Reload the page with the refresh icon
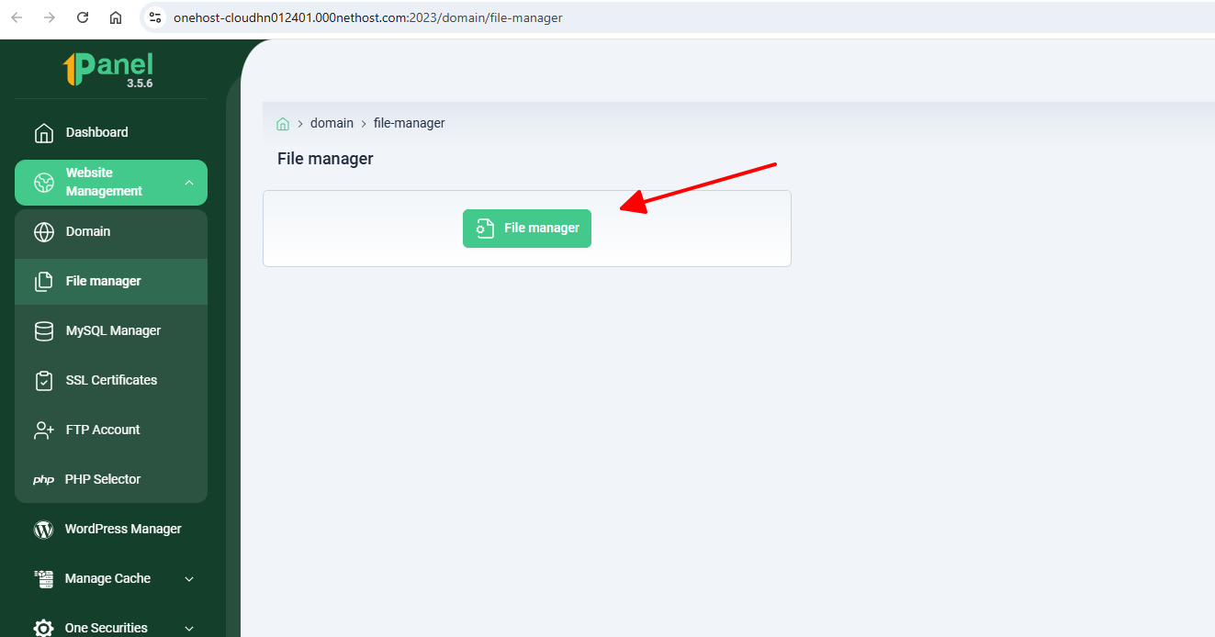The image size is (1215, 637). click(x=83, y=17)
